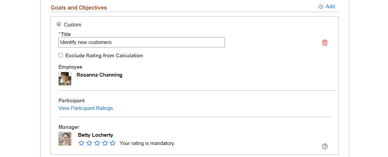Click Rosanna Channing's profile photo
The height and width of the screenshot is (157, 388).
[65, 79]
